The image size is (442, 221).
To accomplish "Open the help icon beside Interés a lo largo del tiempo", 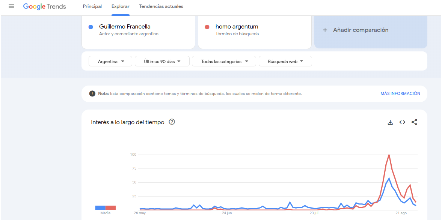I will [x=172, y=122].
